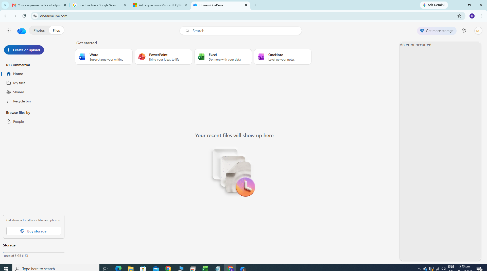Click the Get started heading
The width and height of the screenshot is (487, 271).
[x=86, y=43]
